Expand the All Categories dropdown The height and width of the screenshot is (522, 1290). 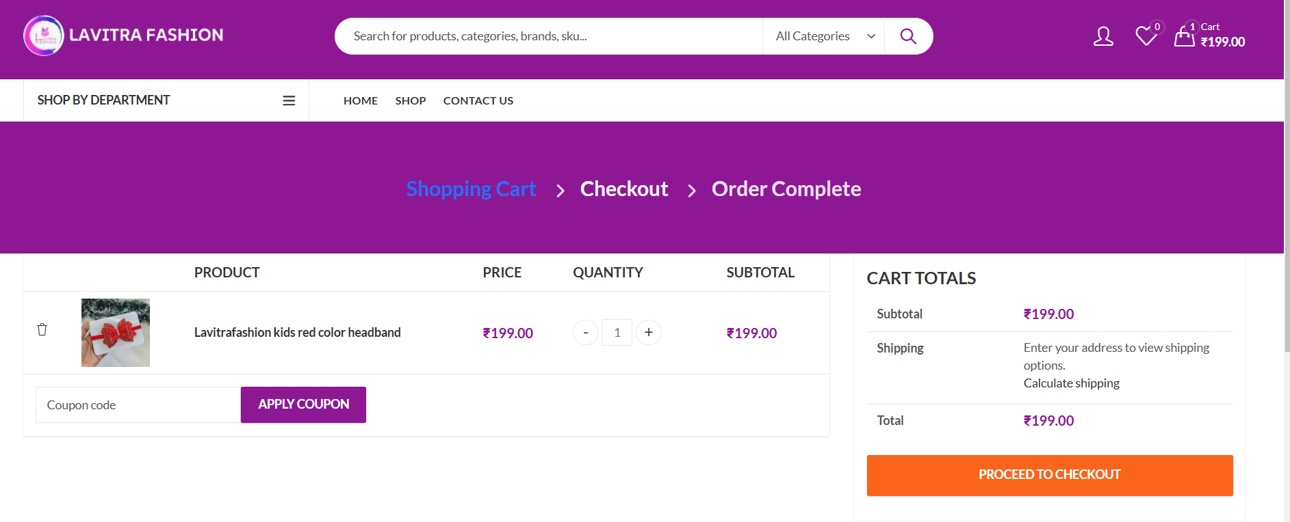click(x=824, y=36)
